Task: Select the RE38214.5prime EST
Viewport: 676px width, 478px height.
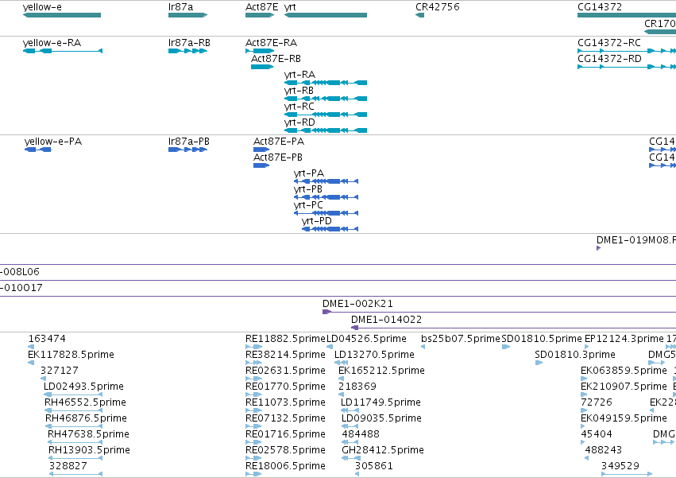Action: pyautogui.click(x=253, y=363)
